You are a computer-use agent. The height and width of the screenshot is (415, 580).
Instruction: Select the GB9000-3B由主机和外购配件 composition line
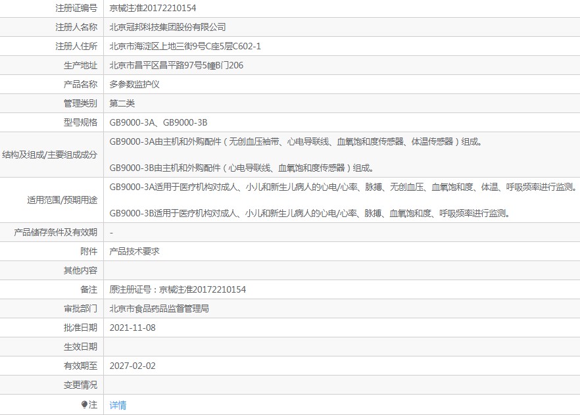pyautogui.click(x=242, y=168)
